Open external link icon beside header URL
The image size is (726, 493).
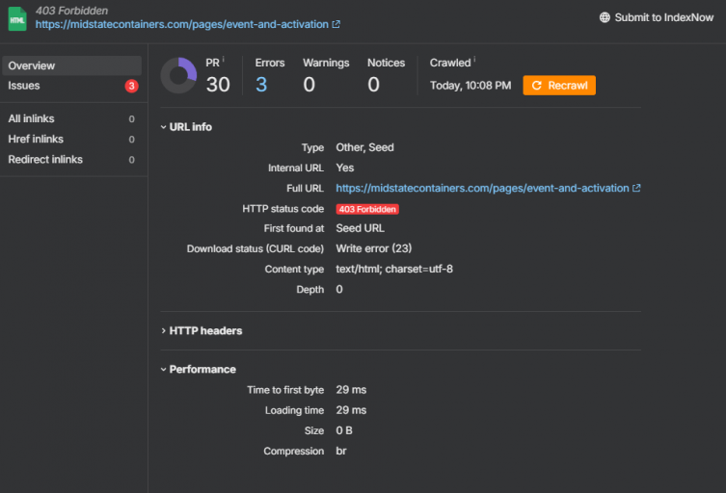[336, 24]
